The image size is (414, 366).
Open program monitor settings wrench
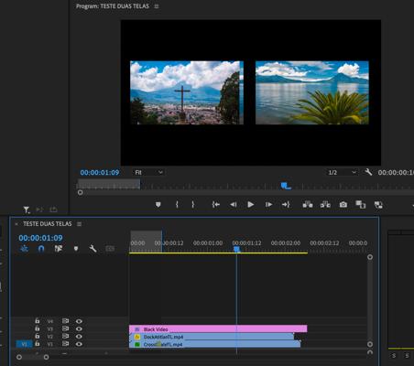(368, 172)
